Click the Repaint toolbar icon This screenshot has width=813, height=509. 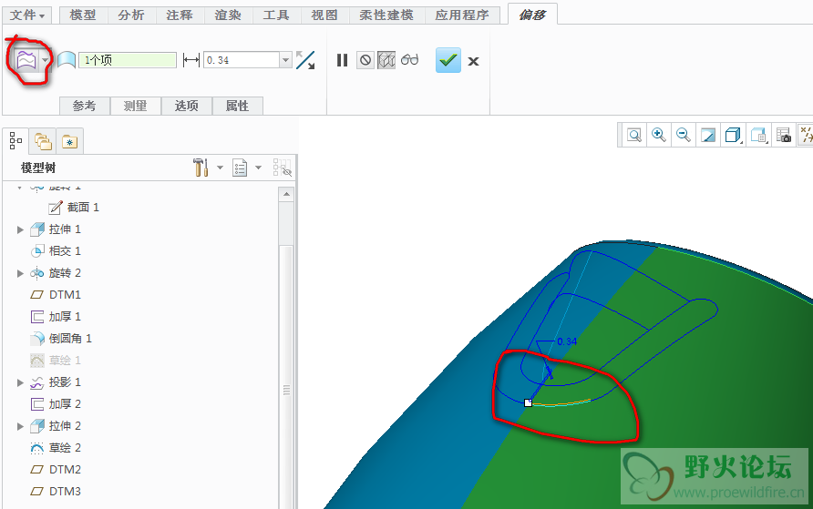(x=708, y=136)
